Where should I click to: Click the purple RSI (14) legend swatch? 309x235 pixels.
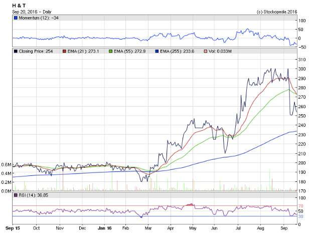[x=16, y=195]
